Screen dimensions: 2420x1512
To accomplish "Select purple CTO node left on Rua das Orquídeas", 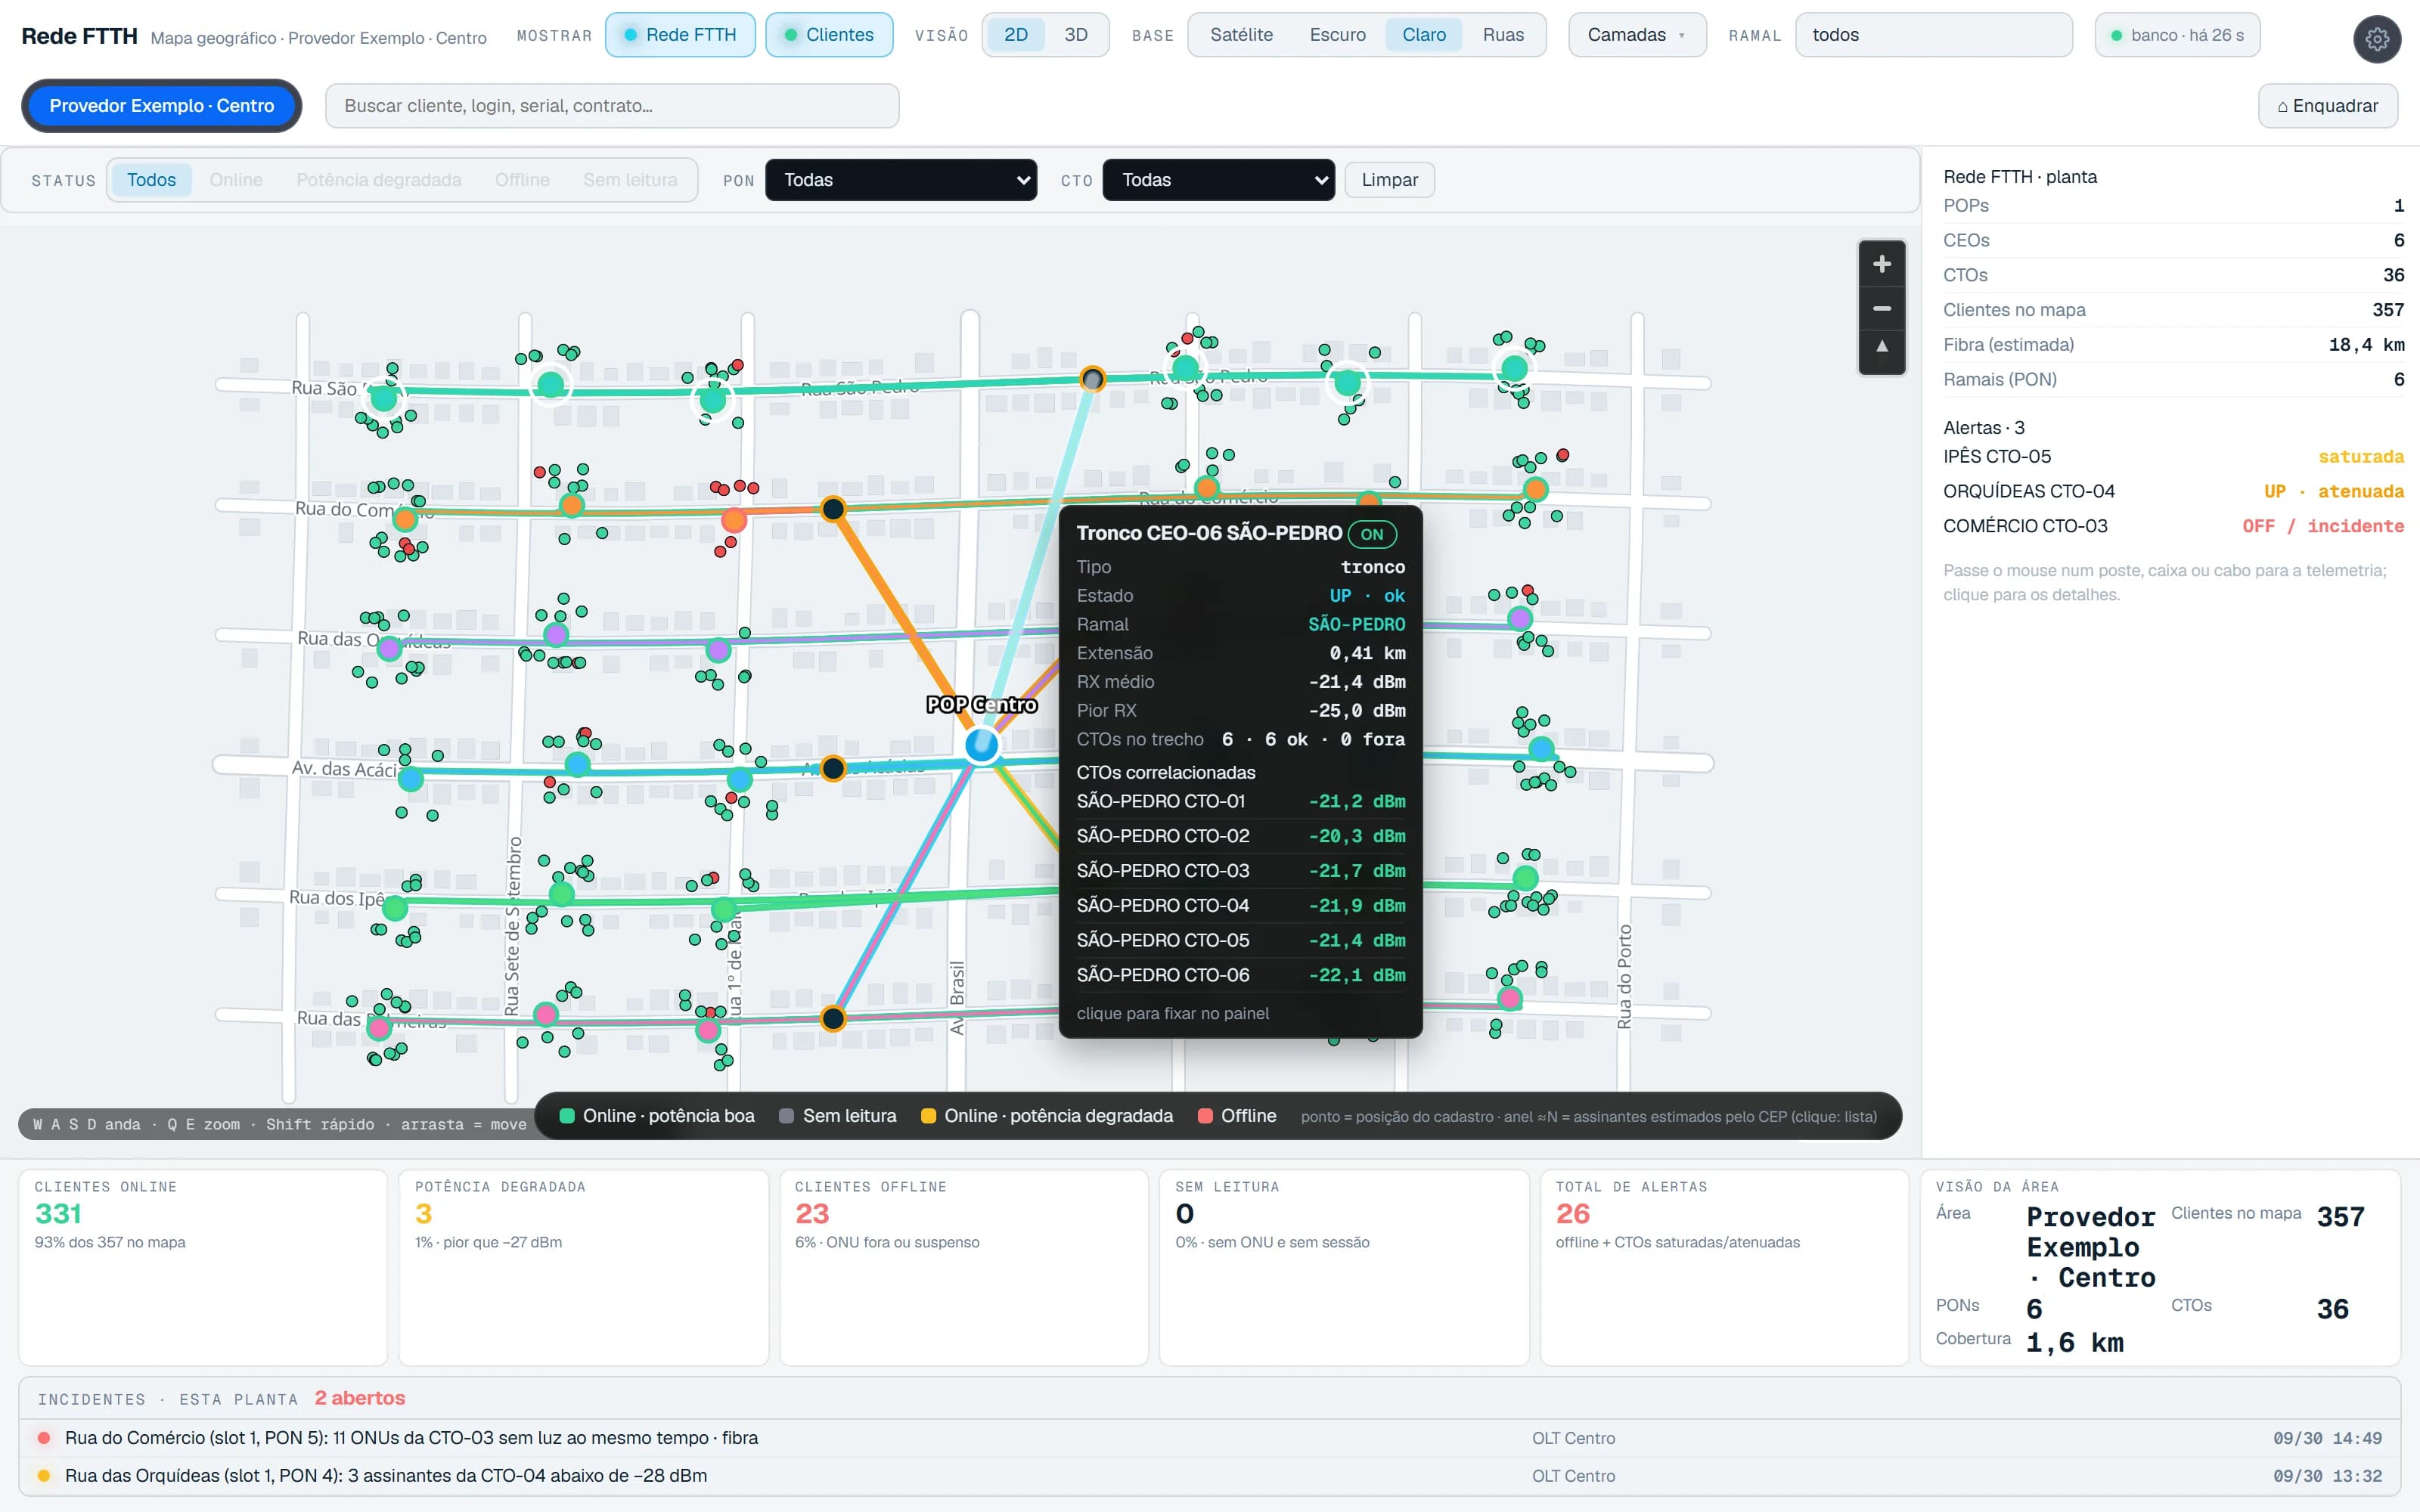I will pyautogui.click(x=389, y=648).
